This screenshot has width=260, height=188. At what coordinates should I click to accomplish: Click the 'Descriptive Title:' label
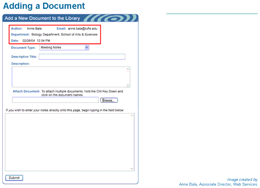point(24,57)
